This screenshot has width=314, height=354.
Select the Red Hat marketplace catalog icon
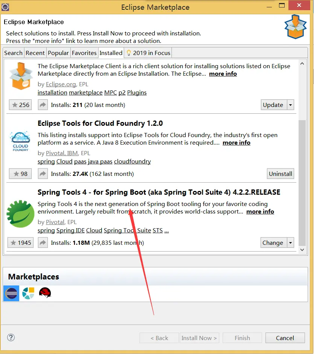pos(45,293)
